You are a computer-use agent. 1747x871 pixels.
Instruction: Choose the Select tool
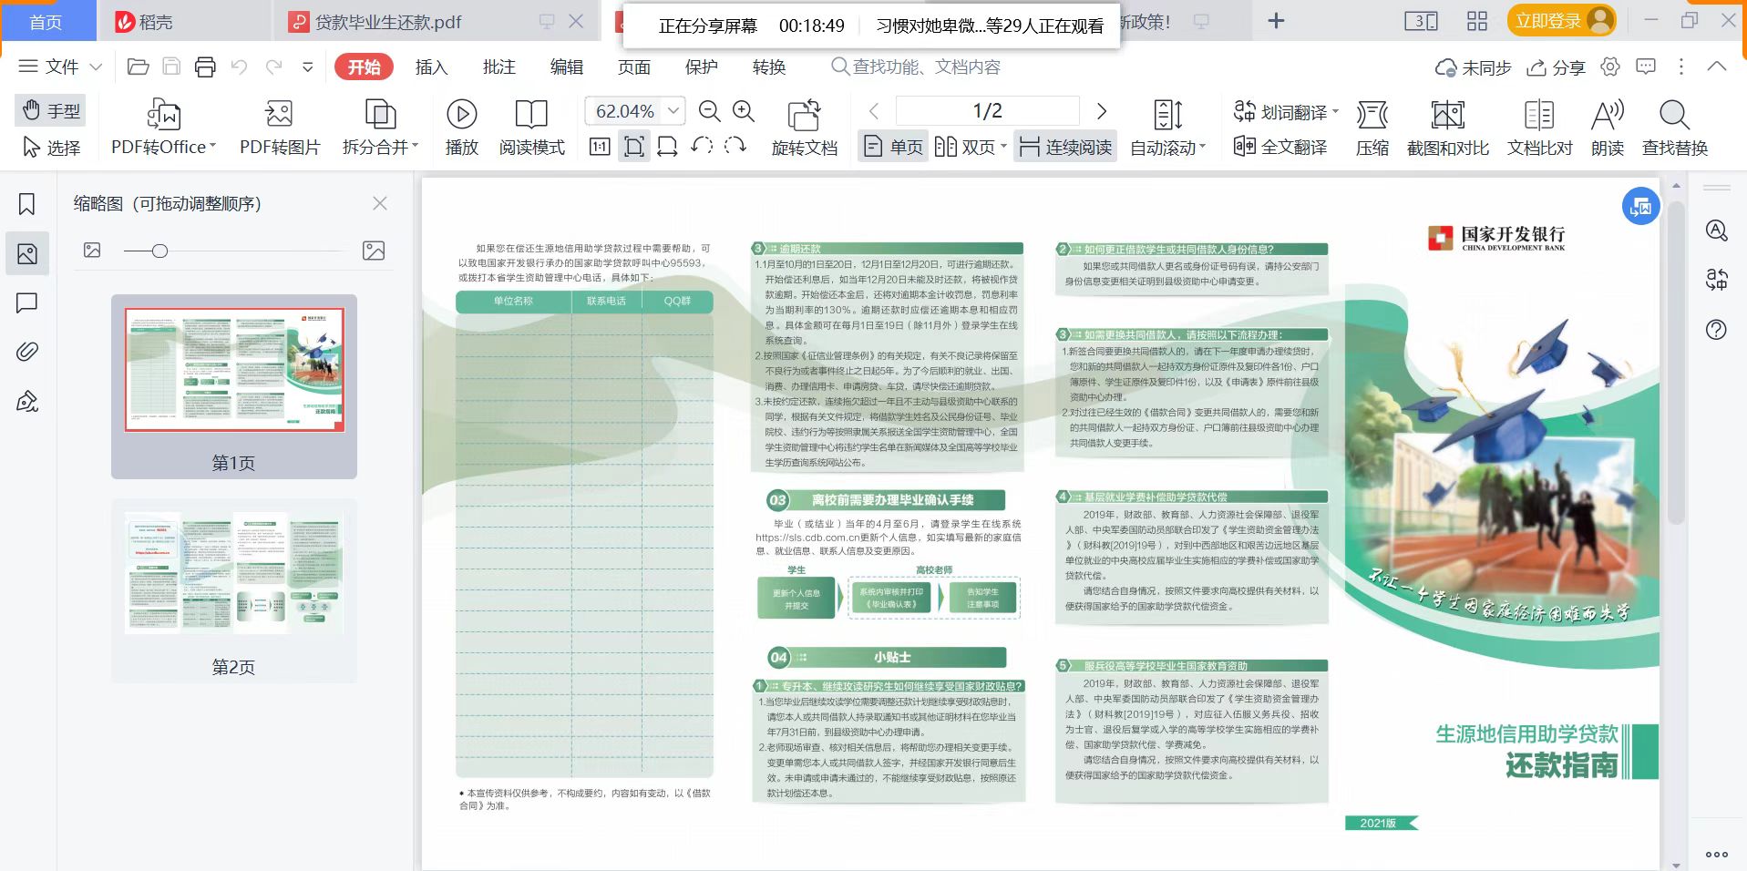pyautogui.click(x=51, y=147)
